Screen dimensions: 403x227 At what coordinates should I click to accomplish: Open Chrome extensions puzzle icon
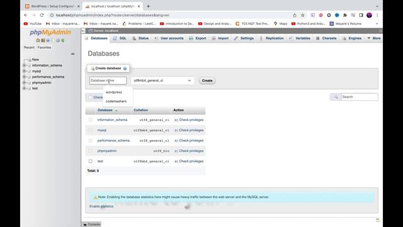tap(345, 15)
